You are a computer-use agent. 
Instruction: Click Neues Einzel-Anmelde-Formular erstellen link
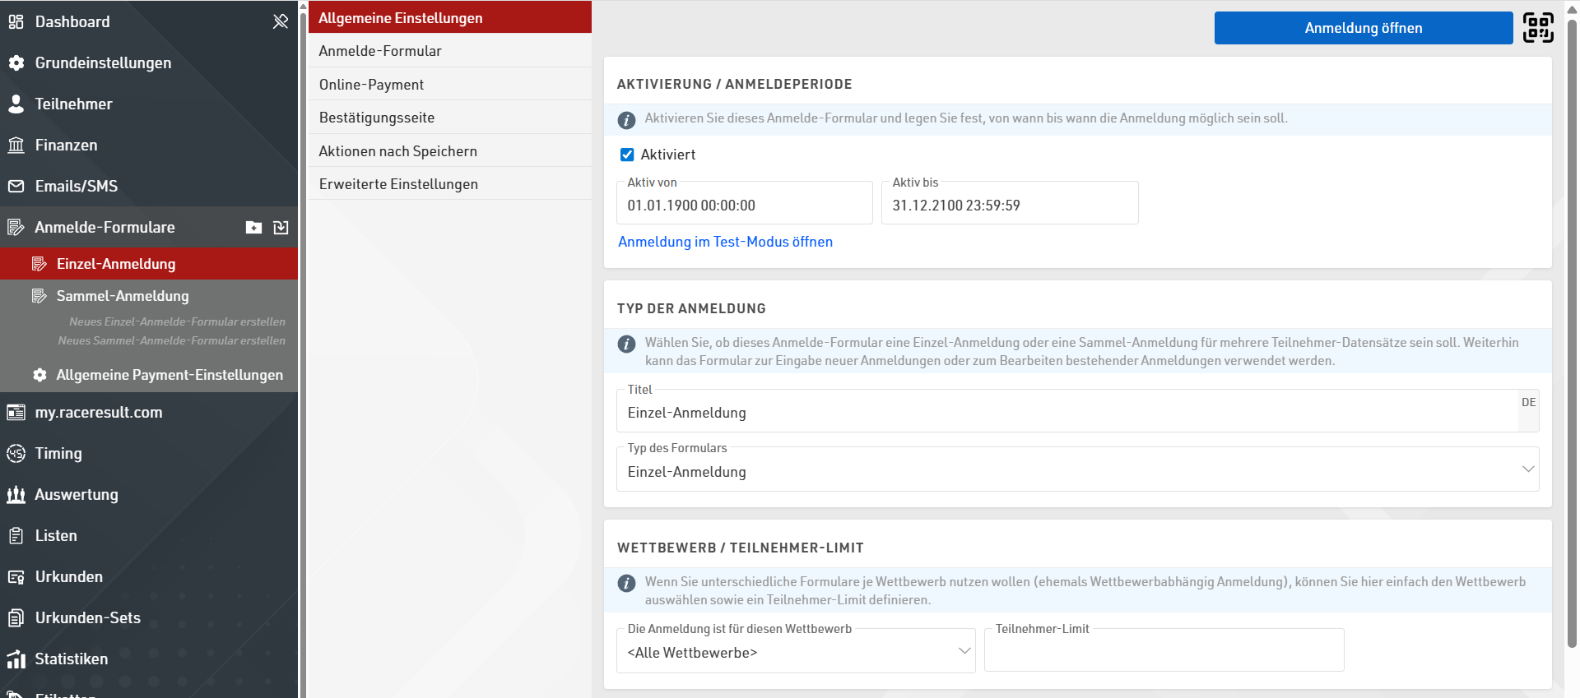[177, 321]
